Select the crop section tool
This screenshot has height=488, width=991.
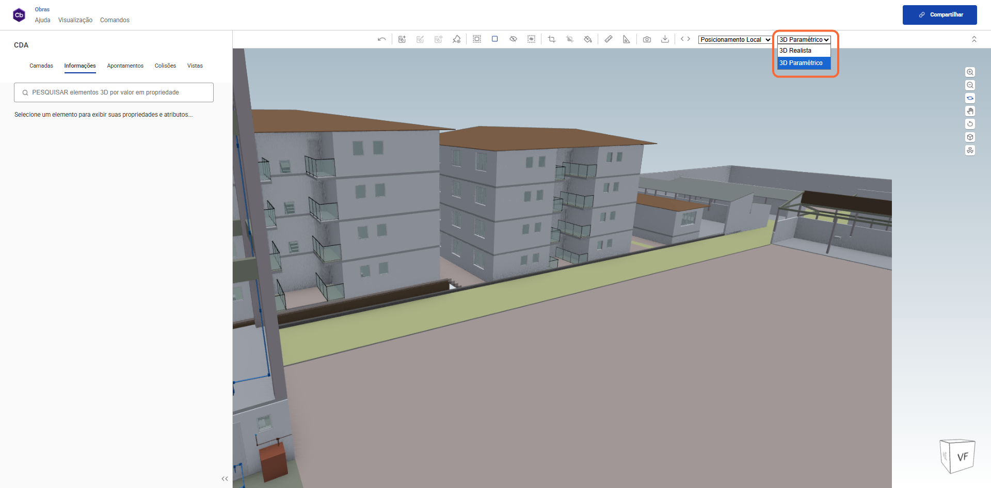point(551,39)
